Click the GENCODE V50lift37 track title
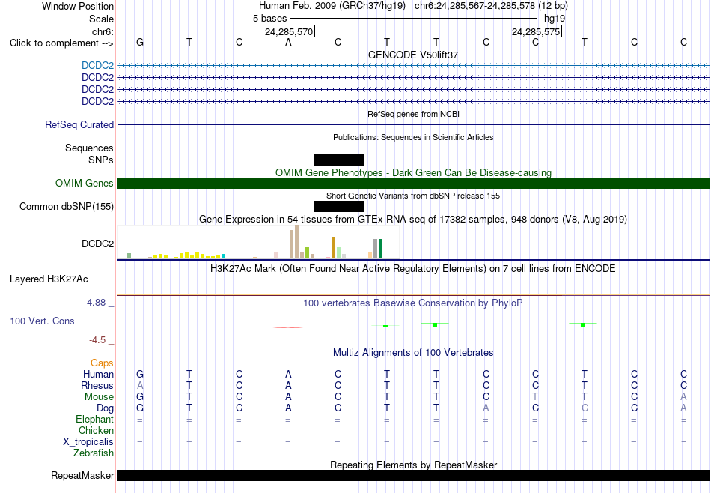The width and height of the screenshot is (711, 493). 413,55
